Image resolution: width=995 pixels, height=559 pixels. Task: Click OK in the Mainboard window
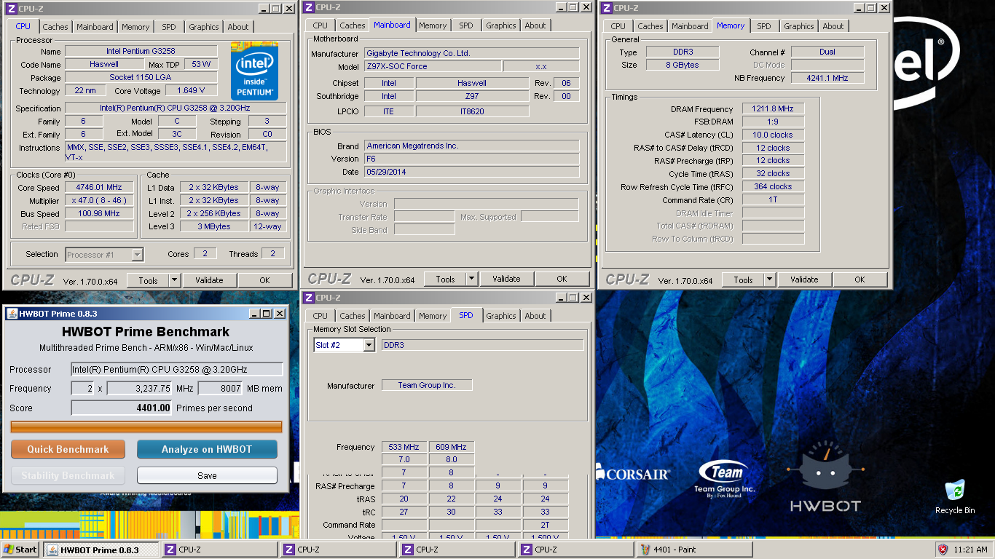click(562, 279)
